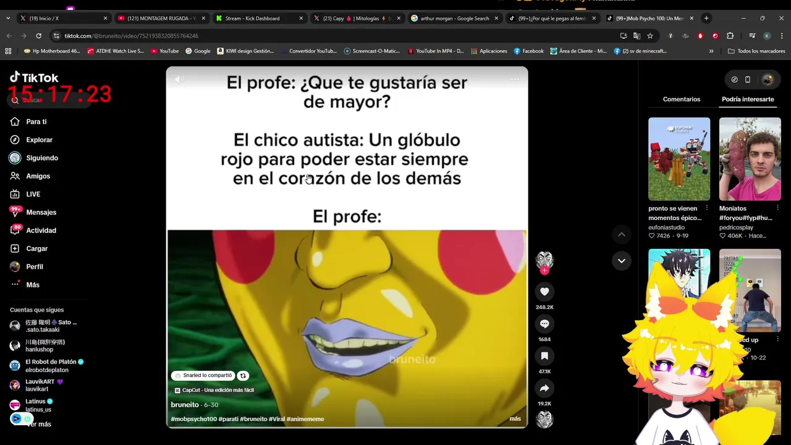Switch to Inicio / X browser tab
791x445 pixels.
(63, 19)
